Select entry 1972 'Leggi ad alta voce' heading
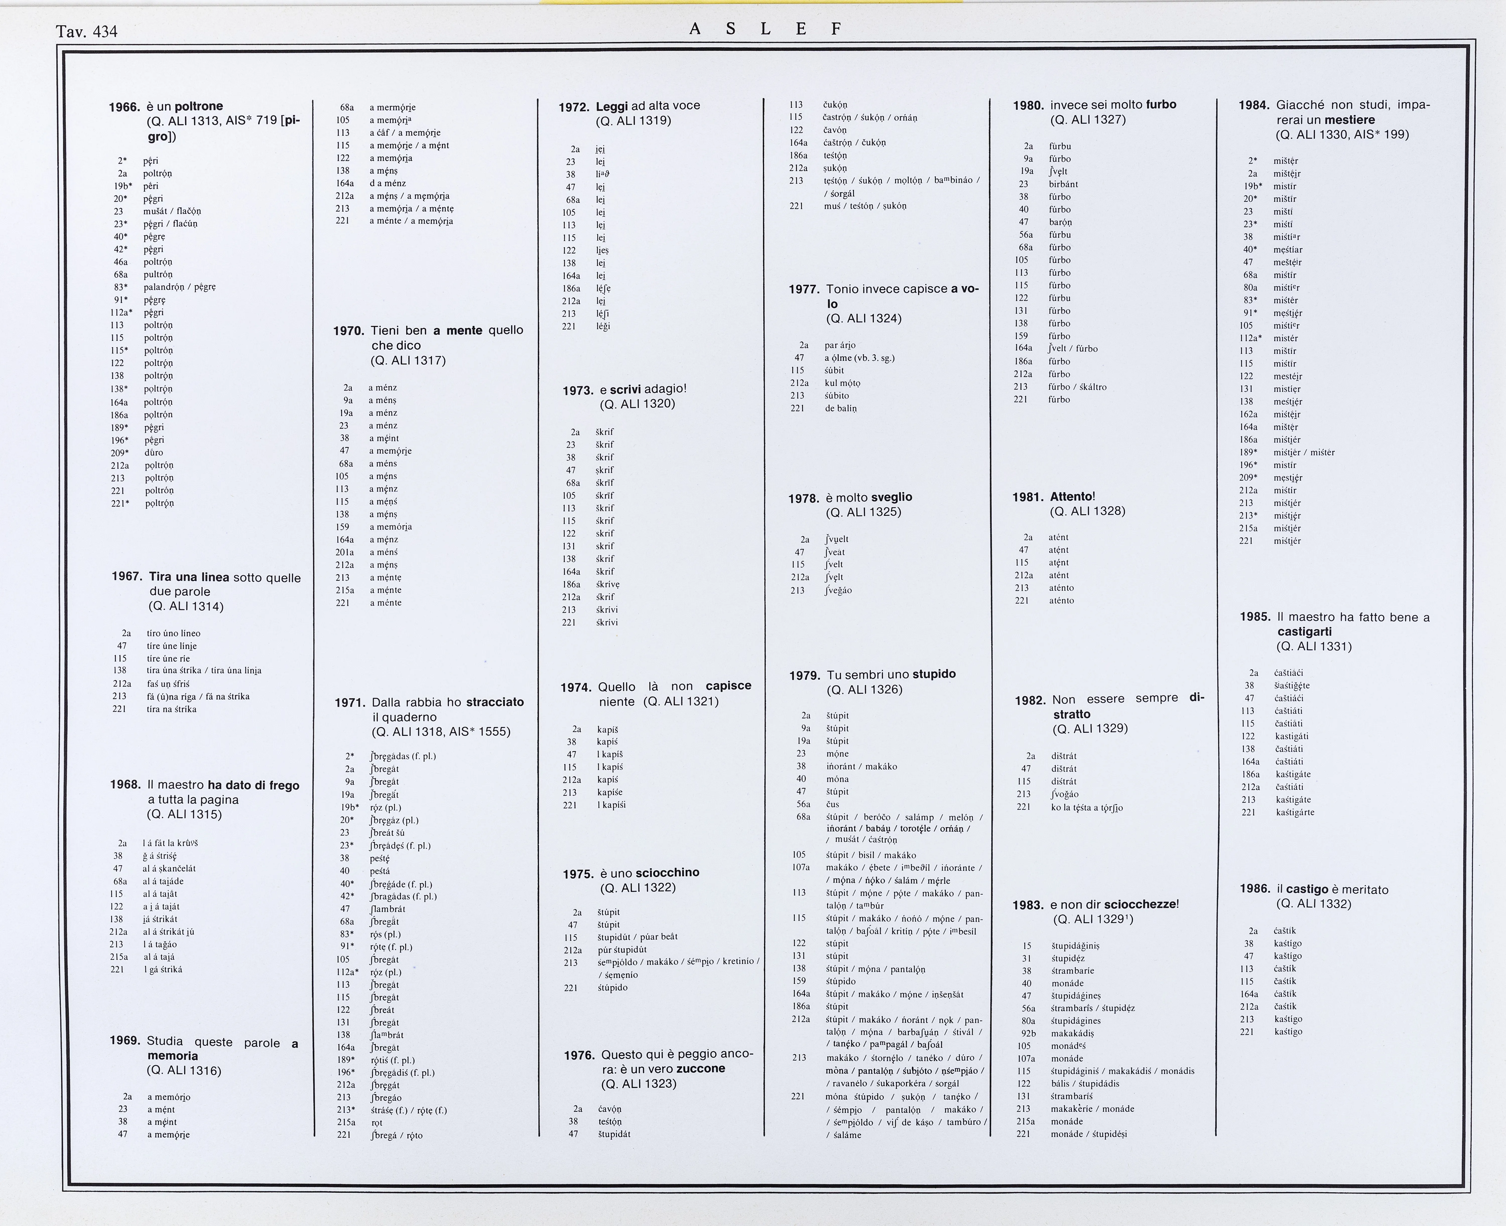Viewport: 1506px width, 1226px height. pyautogui.click(x=648, y=106)
